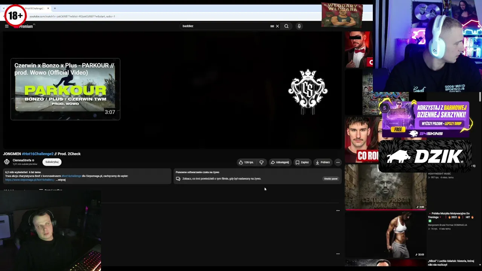This screenshot has width=482, height=271.
Task: Dislike the video with thumbs-down icon
Action: point(261,162)
